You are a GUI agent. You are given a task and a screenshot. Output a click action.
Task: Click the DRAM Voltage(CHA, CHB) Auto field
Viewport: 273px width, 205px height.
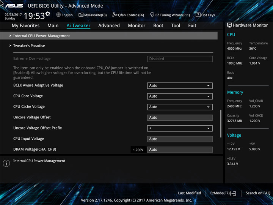[x=180, y=150]
